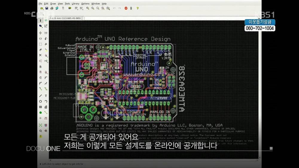The height and width of the screenshot is (168, 299).
Task: Click the Redraw magnifier icon
Action: pos(103,8)
